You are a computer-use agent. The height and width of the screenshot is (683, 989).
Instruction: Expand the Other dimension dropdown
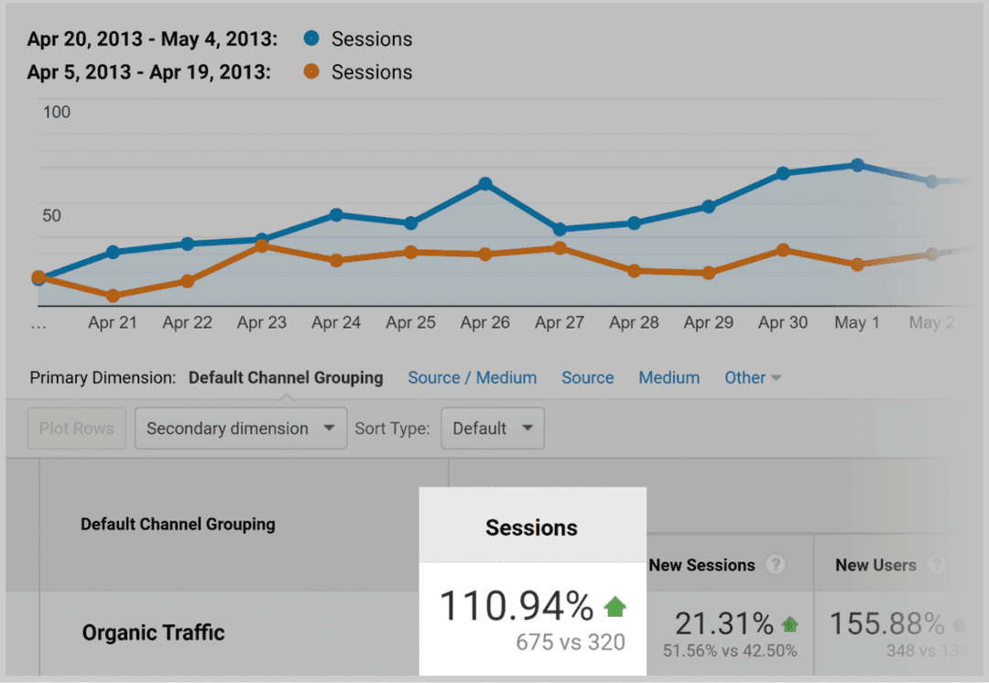[x=752, y=377]
